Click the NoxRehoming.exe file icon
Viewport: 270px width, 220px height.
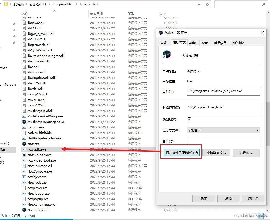point(24,204)
